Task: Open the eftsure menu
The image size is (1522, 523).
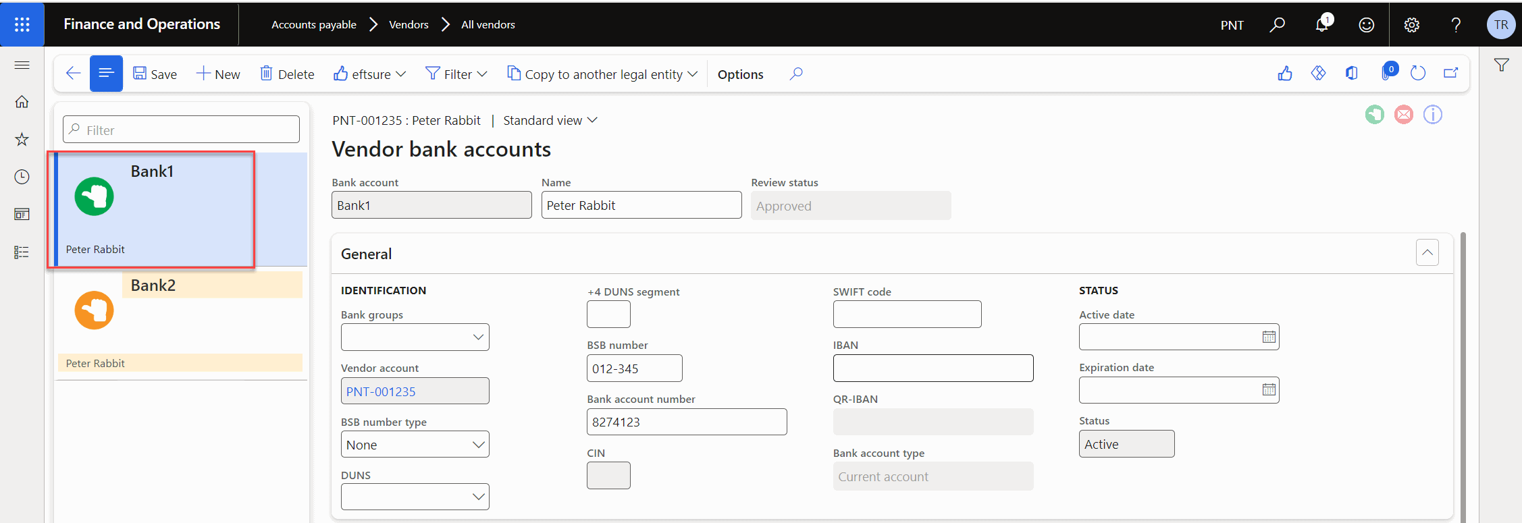Action: pyautogui.click(x=370, y=74)
